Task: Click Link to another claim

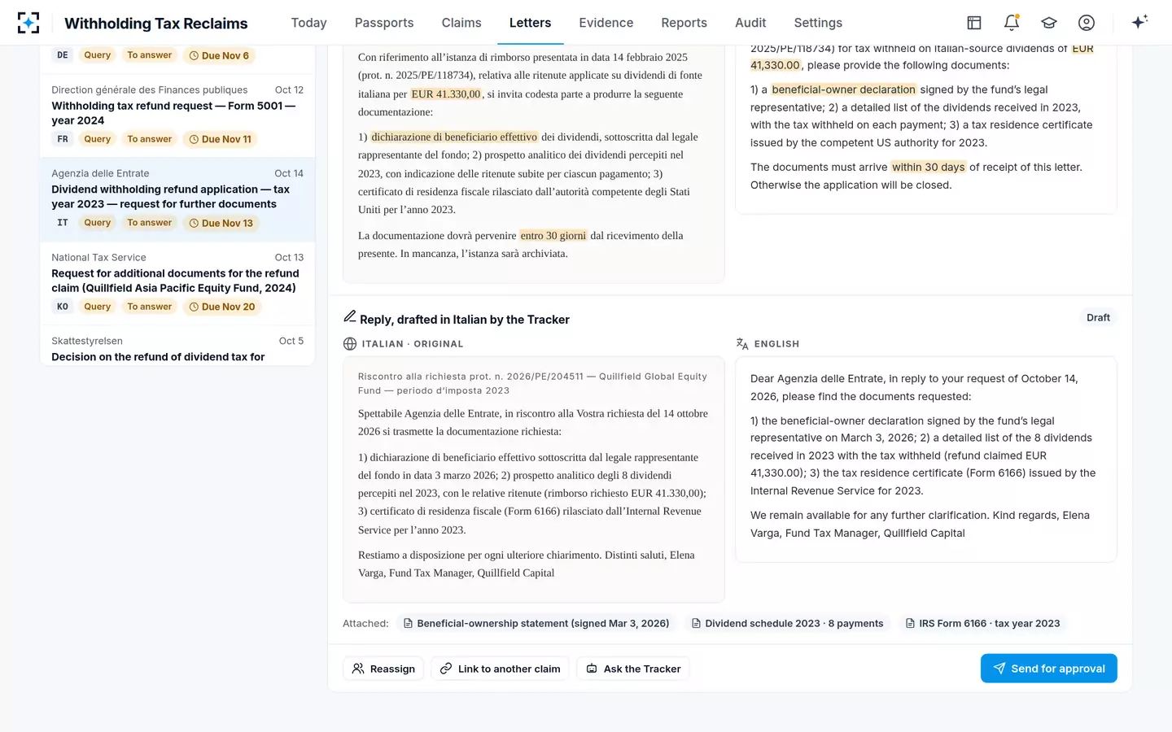Action: tap(500, 669)
